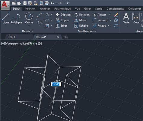Switch to the Compléments ribbon tab

click(115, 9)
